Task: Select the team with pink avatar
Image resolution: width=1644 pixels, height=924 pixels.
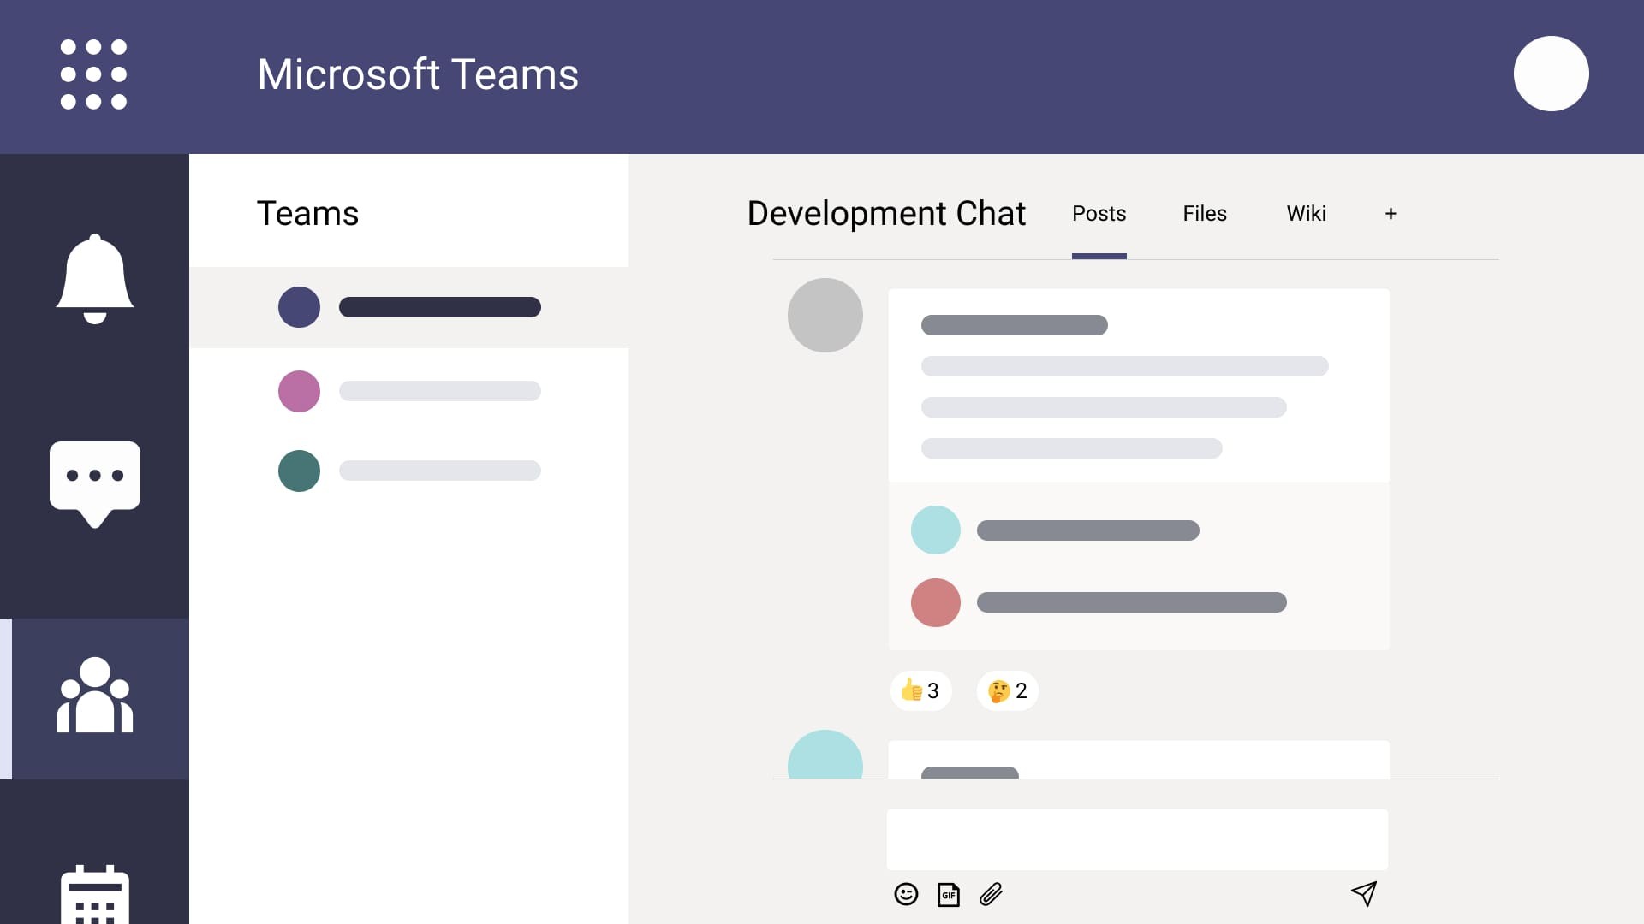Action: pyautogui.click(x=409, y=391)
